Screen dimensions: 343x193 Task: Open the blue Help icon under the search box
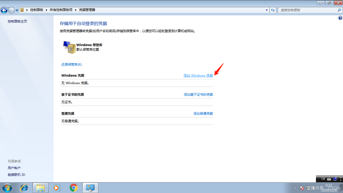tap(340, 18)
